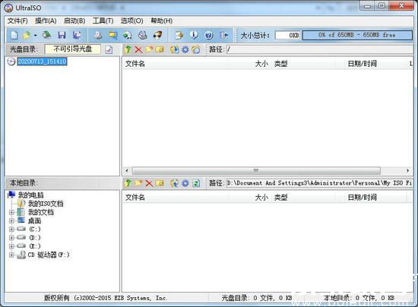This screenshot has height=307, width=418.
Task: Open the 操作(A) menu
Action: tap(46, 21)
